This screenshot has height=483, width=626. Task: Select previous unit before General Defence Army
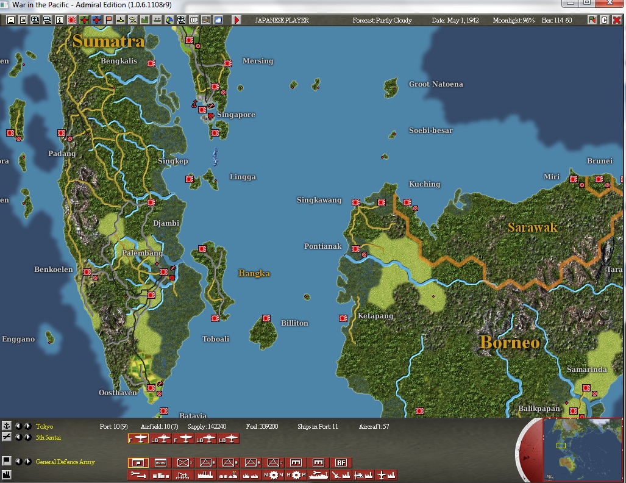(18, 462)
